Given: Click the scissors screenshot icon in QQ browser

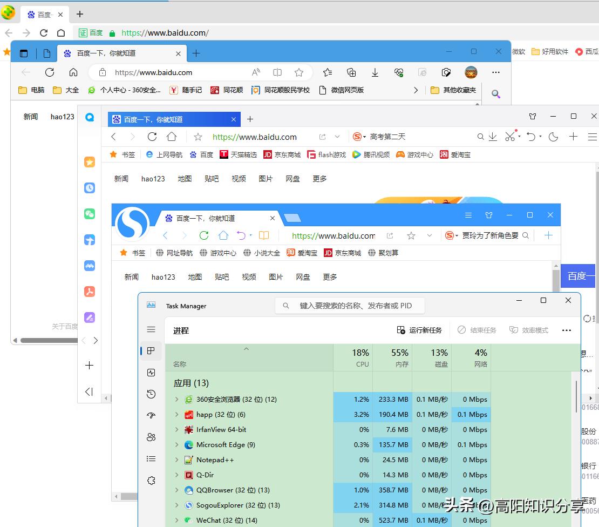Looking at the screenshot, I should coord(510,137).
